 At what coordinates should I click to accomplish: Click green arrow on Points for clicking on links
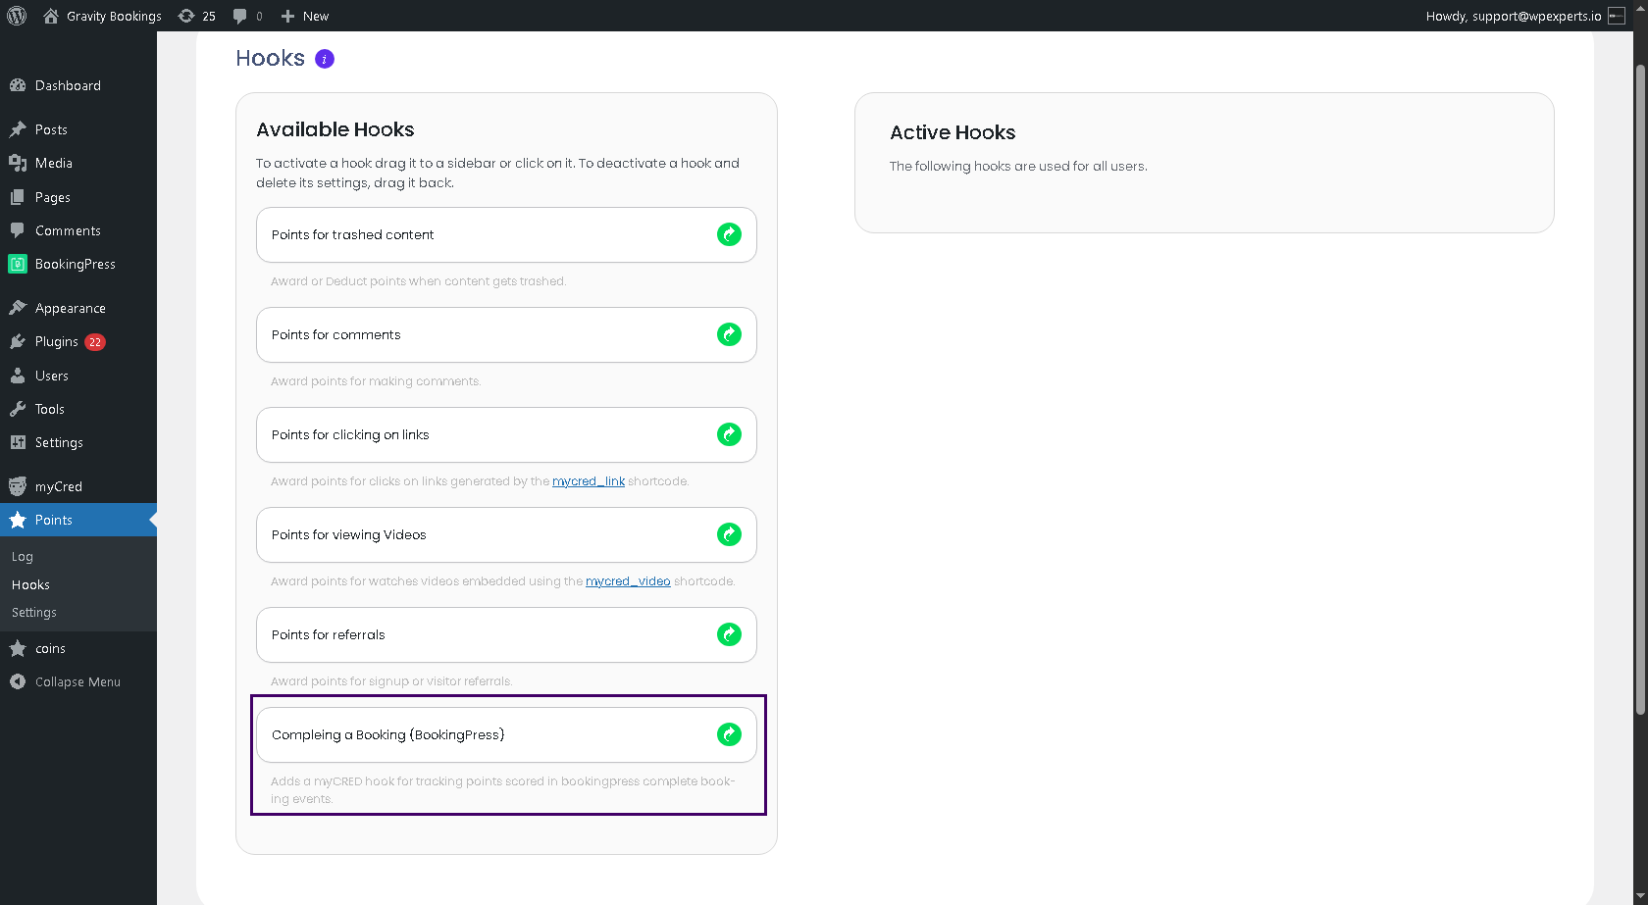729,434
